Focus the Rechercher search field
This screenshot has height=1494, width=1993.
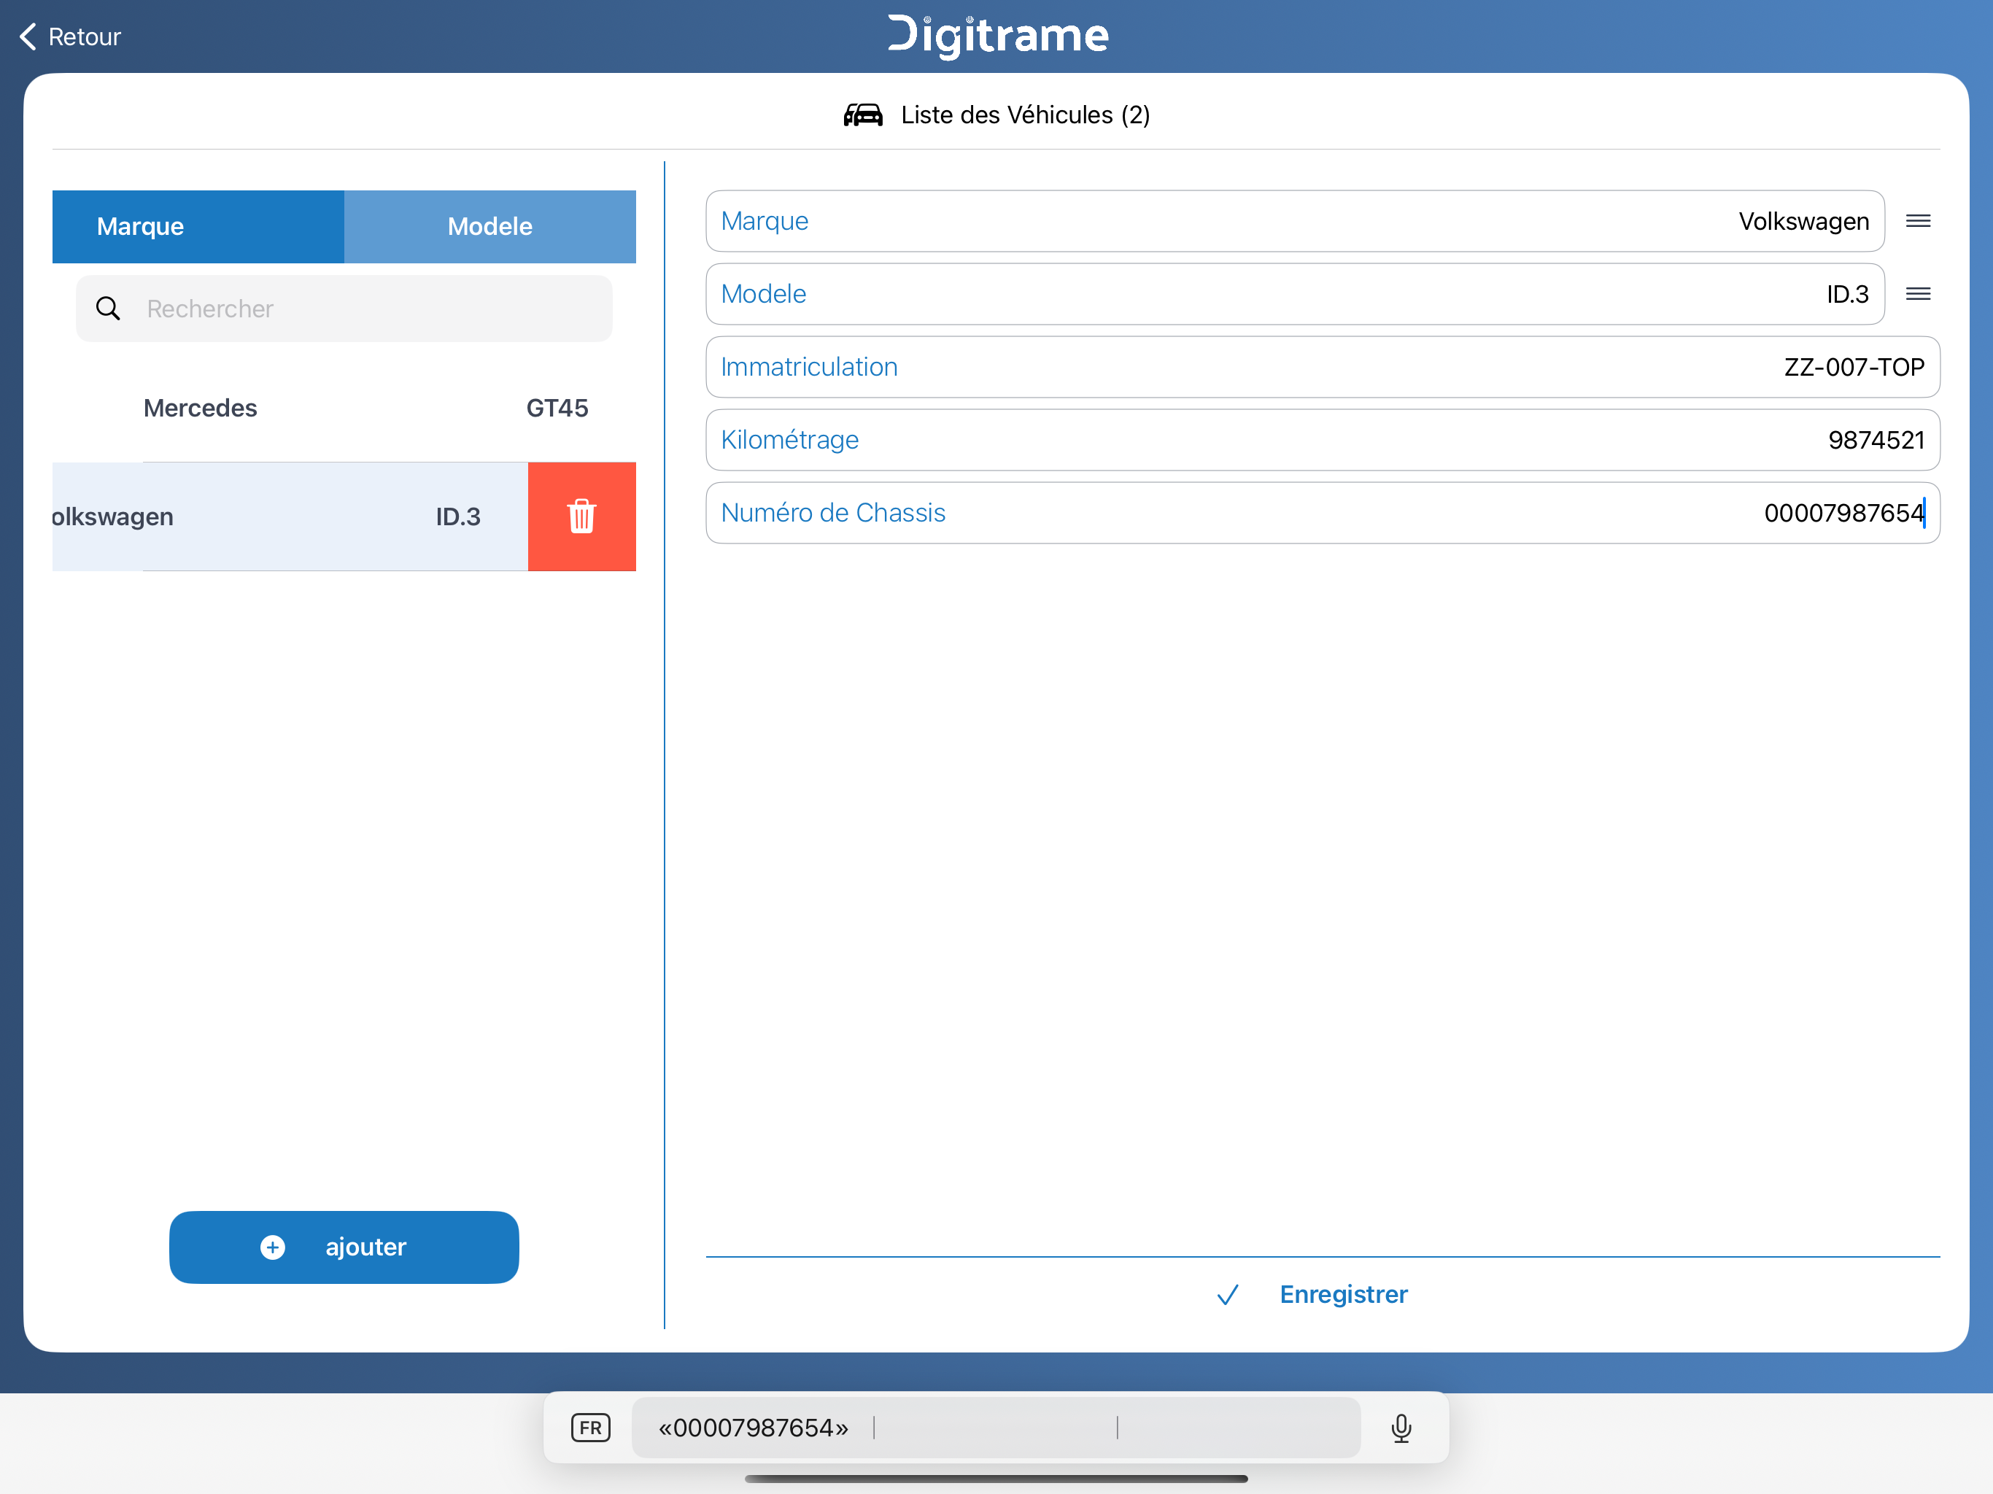click(x=344, y=309)
